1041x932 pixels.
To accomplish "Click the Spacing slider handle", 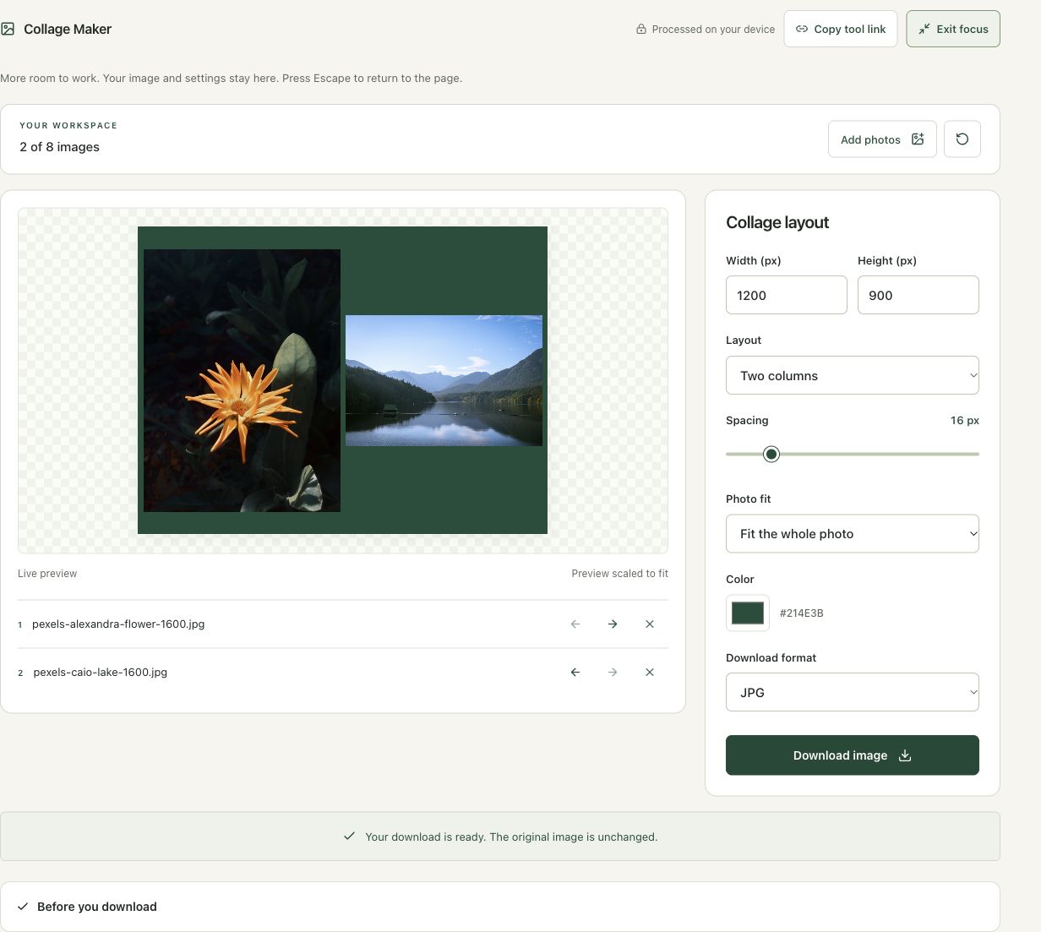I will click(x=771, y=455).
